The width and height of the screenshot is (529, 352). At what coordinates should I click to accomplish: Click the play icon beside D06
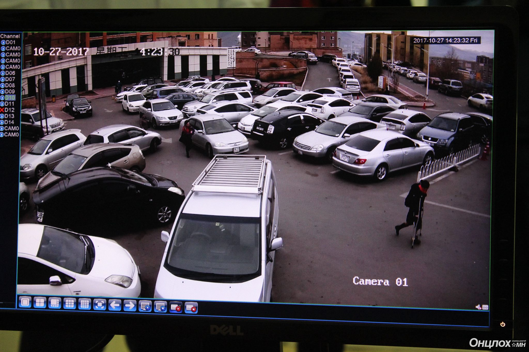tap(3, 73)
